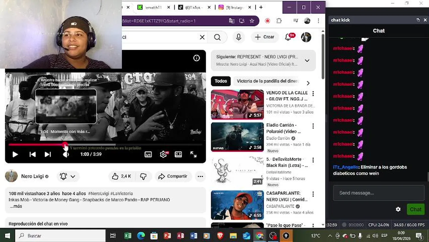Switch to the Instagram browser tab
Image resolution: width=429 pixels, height=242 pixels.
point(235,7)
